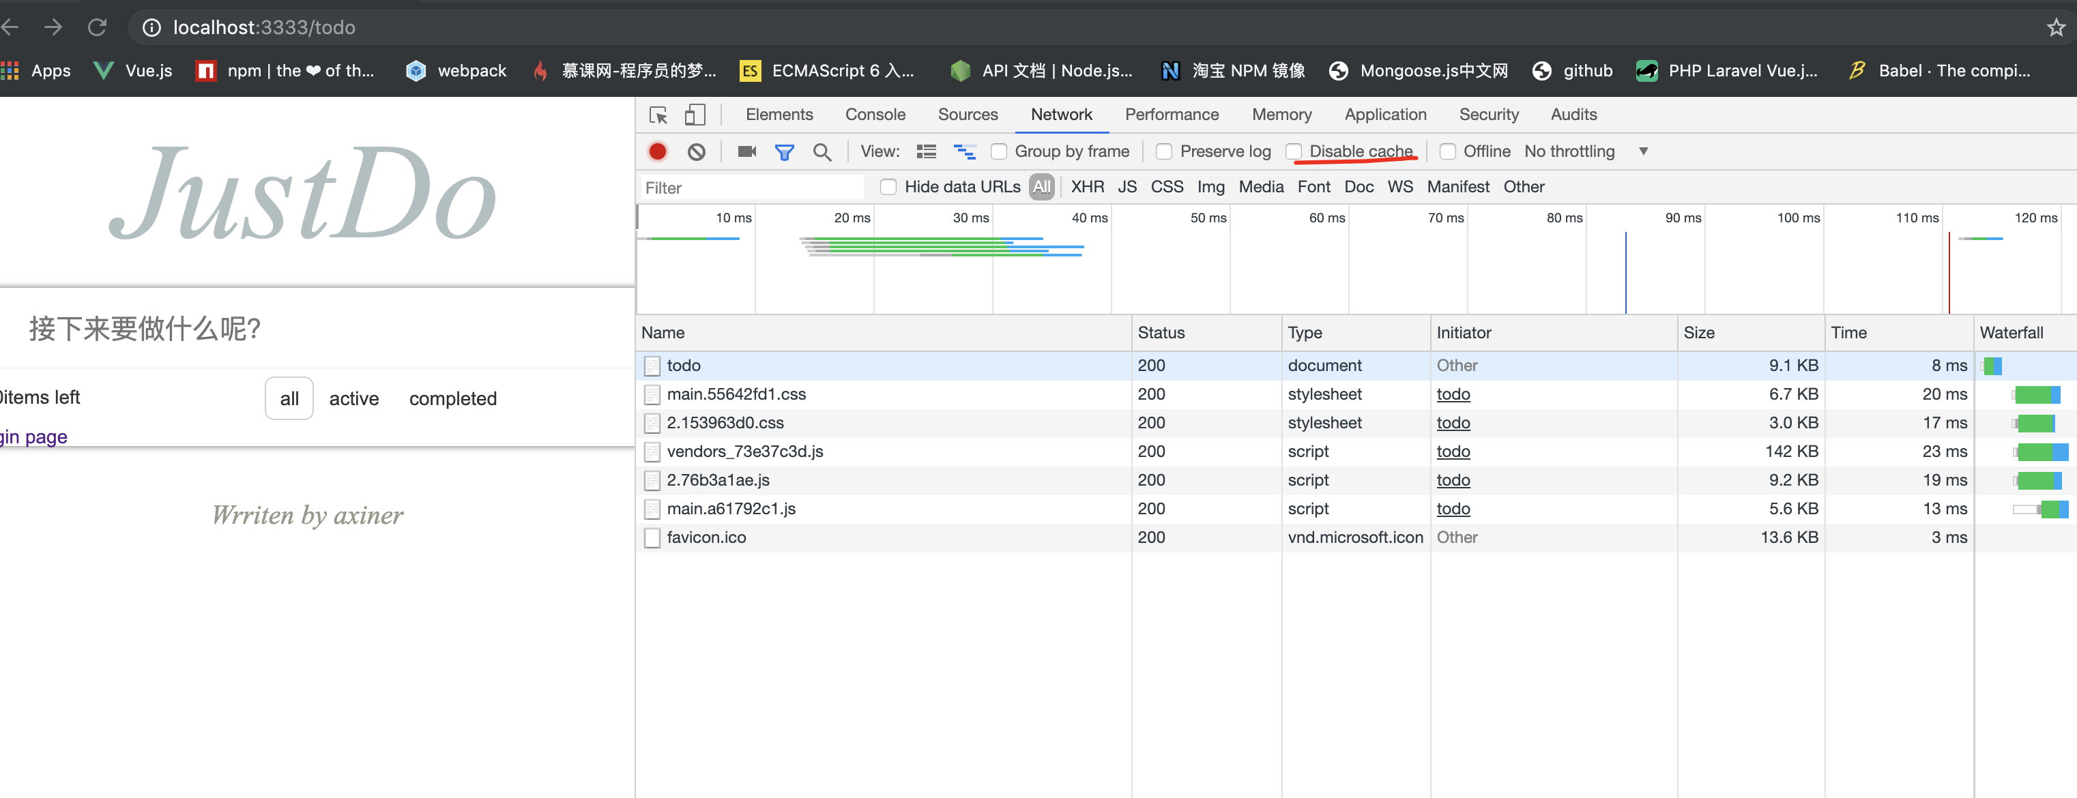Filter requests by JS type
This screenshot has height=798, width=2077.
1127,187
